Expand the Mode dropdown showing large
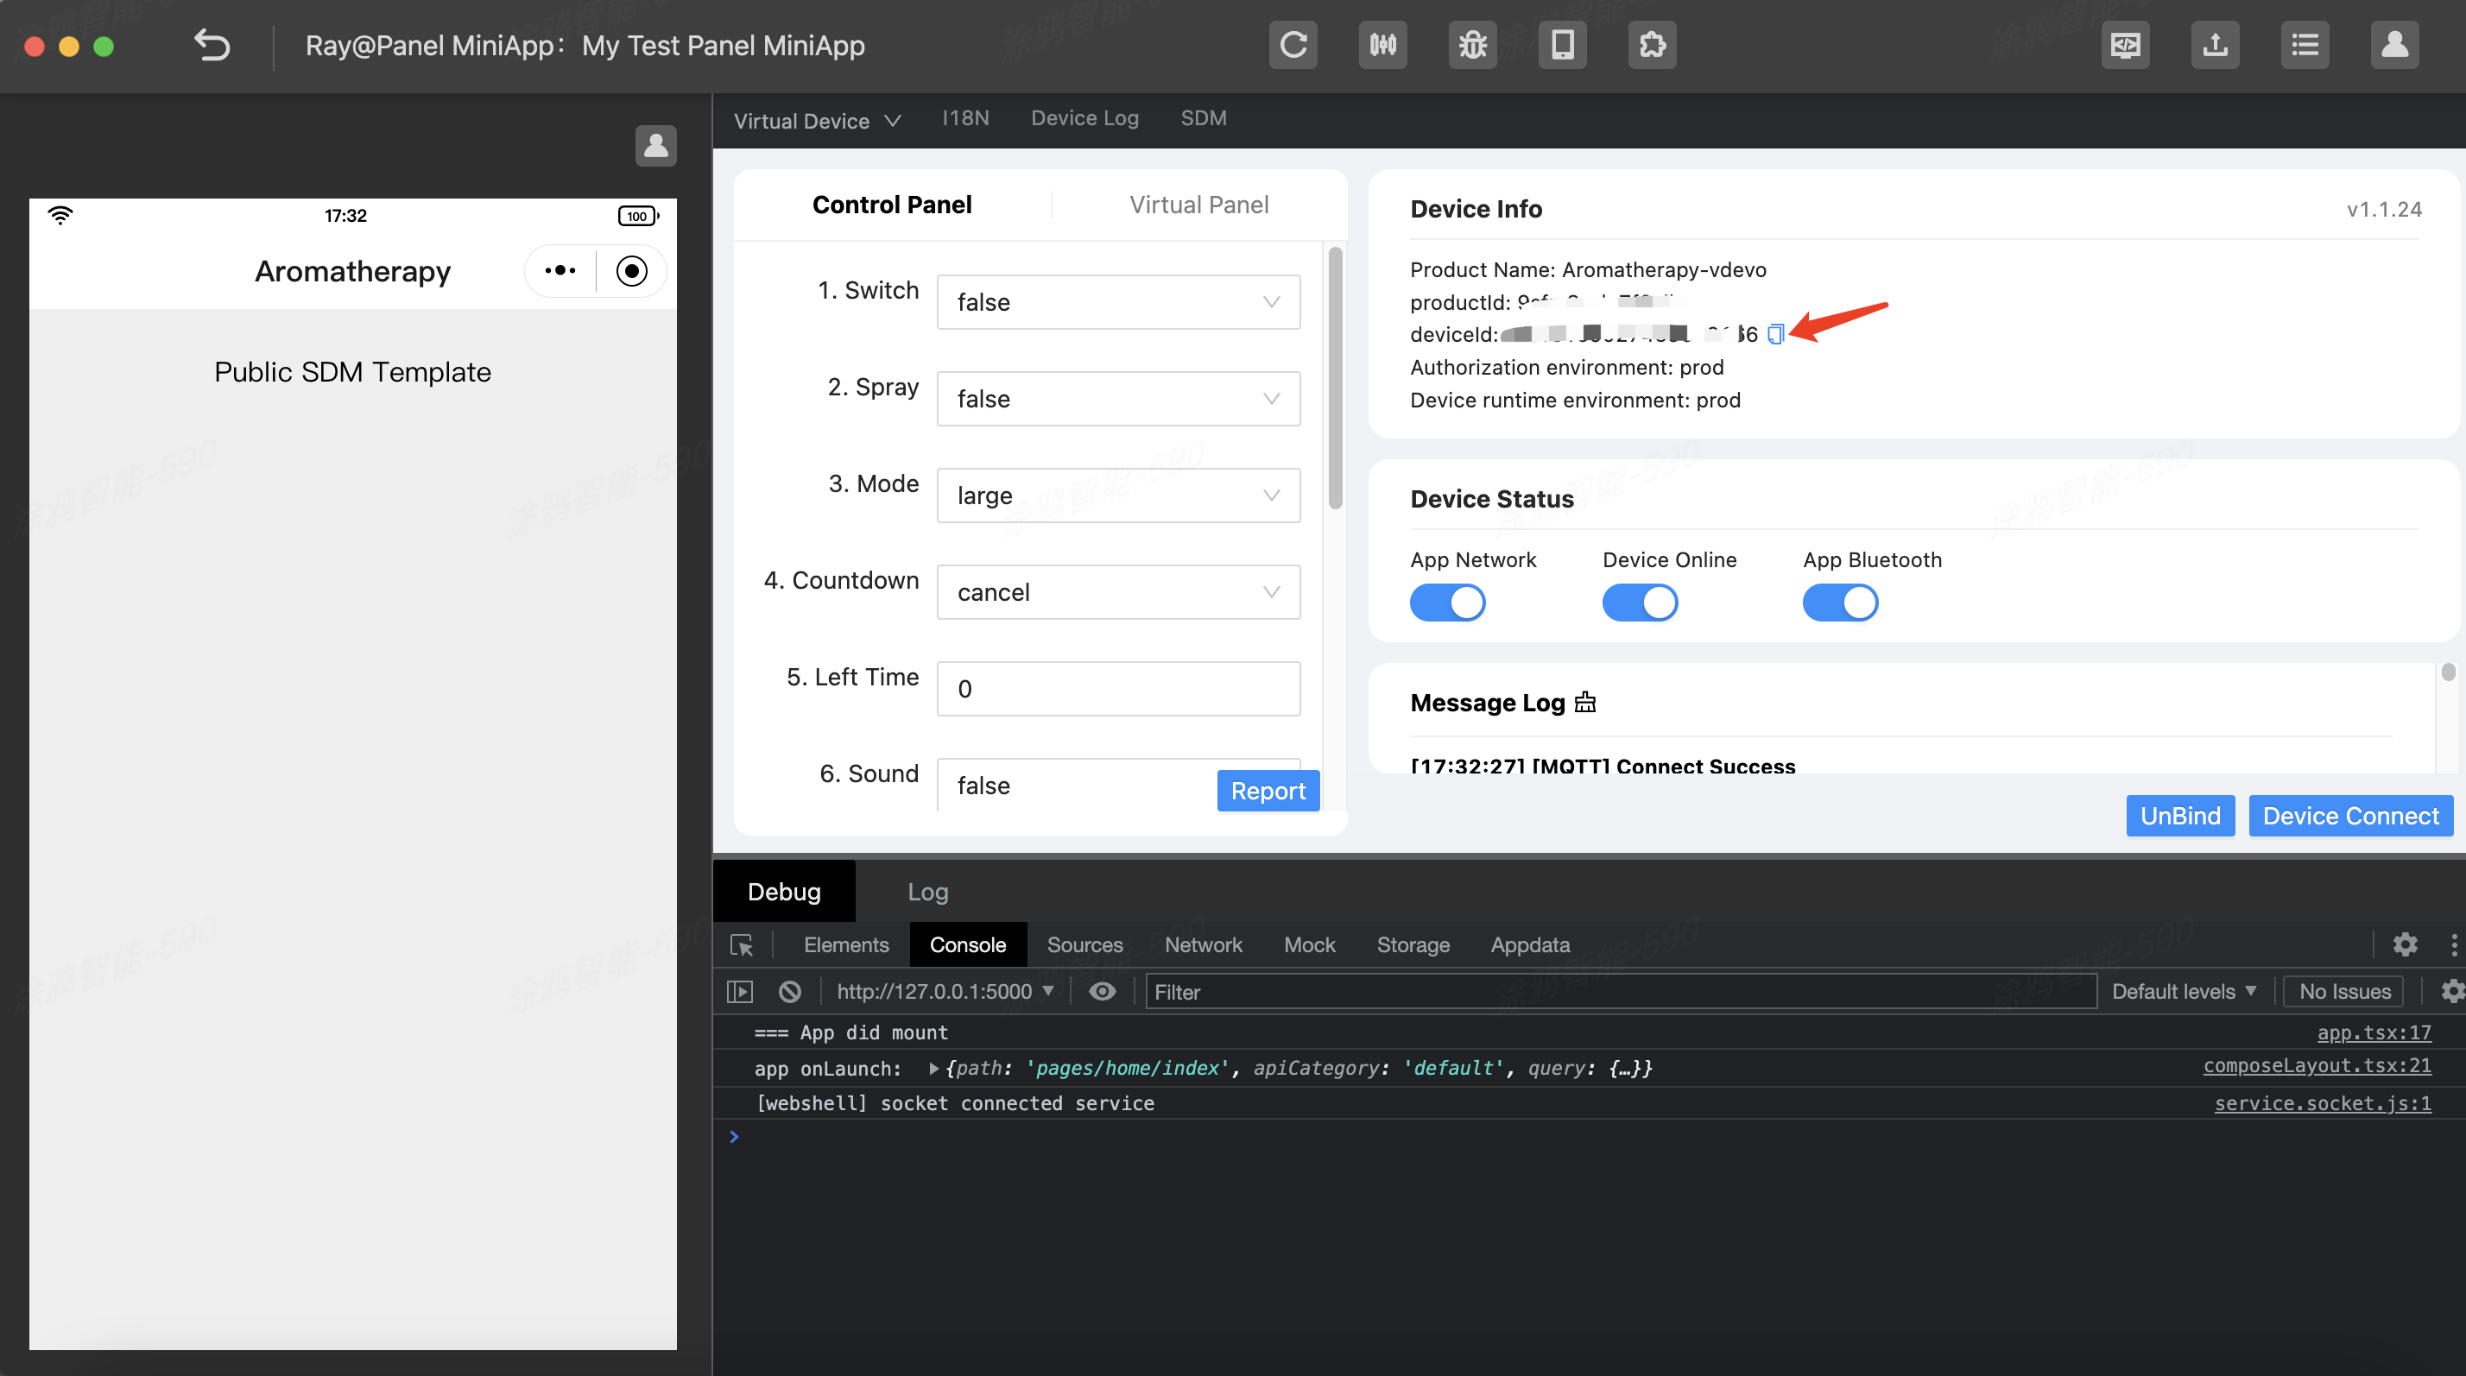Viewport: 2466px width, 1376px height. pos(1117,495)
